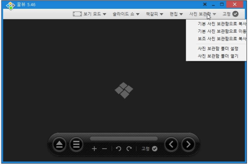Toggle 고정 checkmark in bottom control bar
The image size is (248, 165).
(x=155, y=149)
